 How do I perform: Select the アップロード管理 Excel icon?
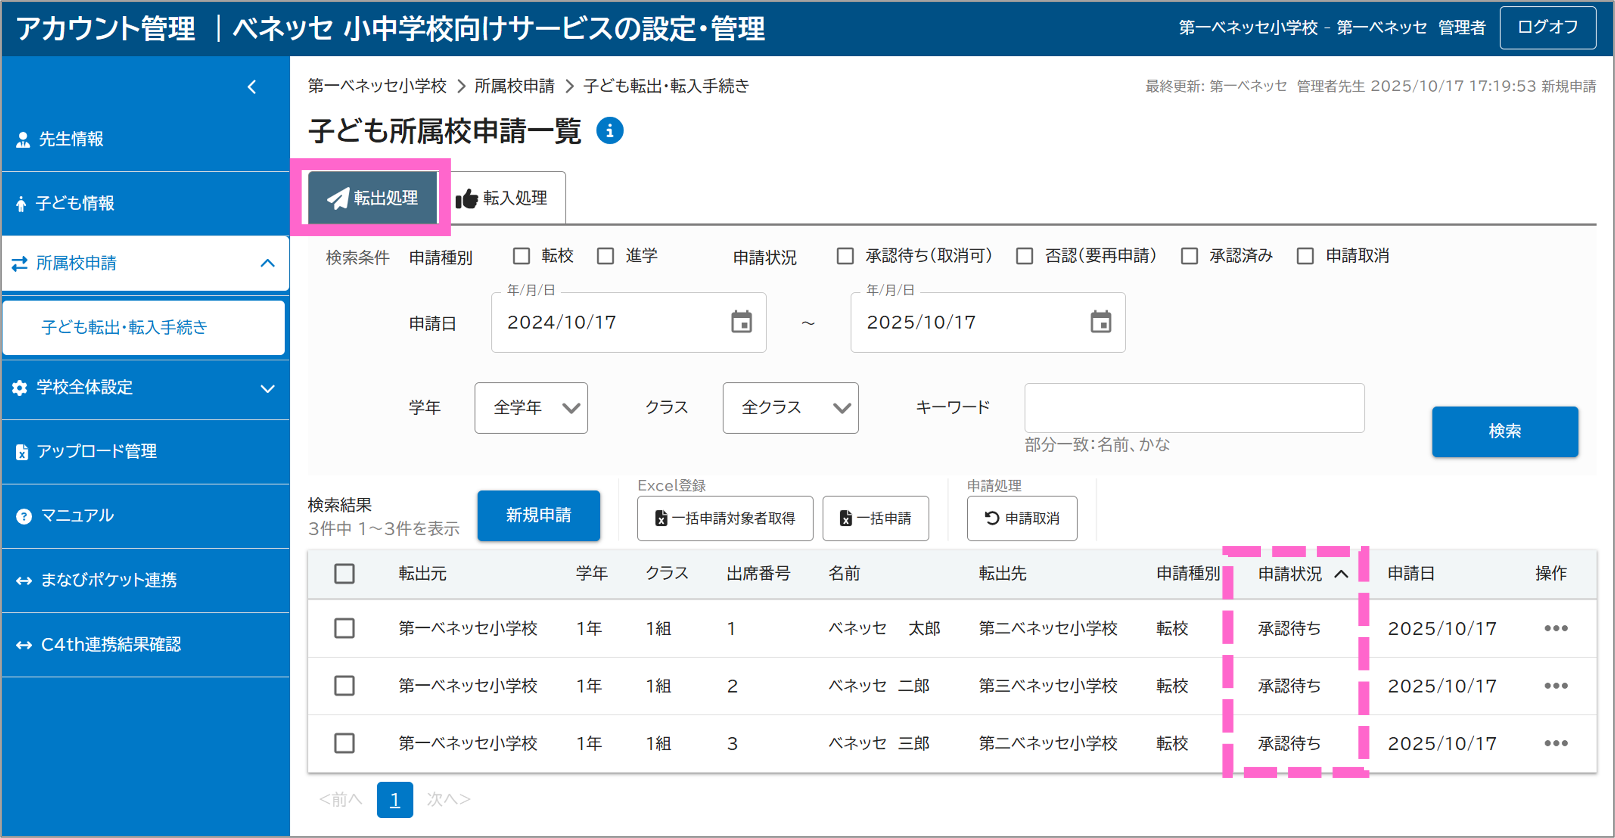tap(22, 452)
